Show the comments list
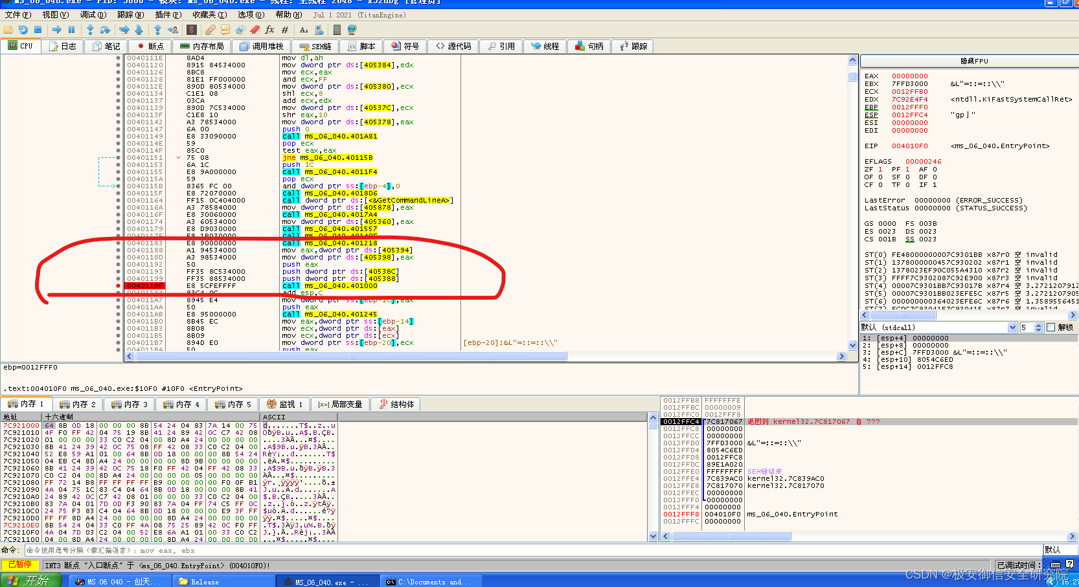 tap(225, 30)
